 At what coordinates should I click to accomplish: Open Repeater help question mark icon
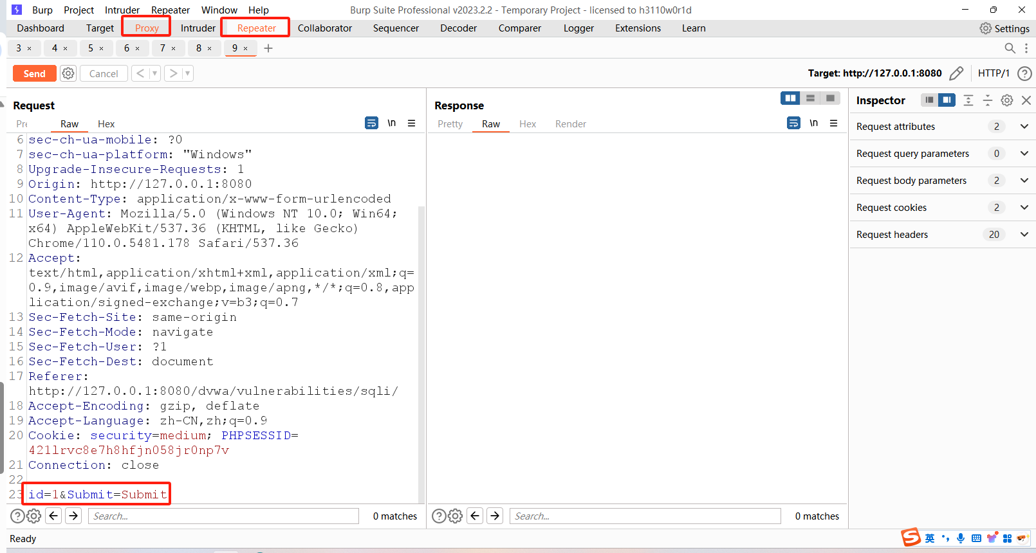click(1024, 73)
